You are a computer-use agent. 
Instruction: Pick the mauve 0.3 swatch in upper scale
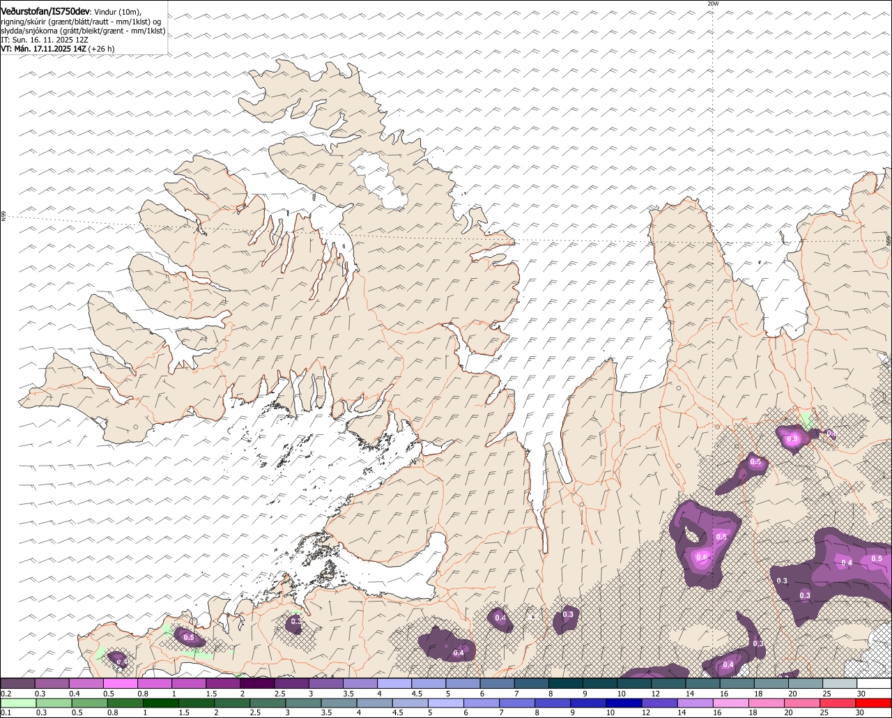point(52,683)
